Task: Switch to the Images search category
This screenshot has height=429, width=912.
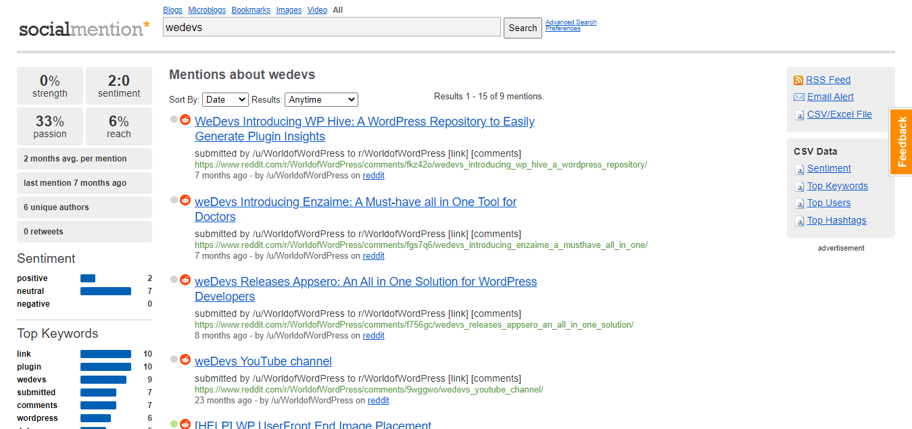Action: pos(289,10)
